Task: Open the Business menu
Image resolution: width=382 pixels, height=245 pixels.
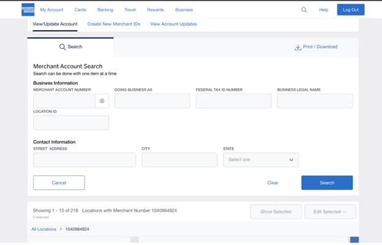Action: (184, 10)
